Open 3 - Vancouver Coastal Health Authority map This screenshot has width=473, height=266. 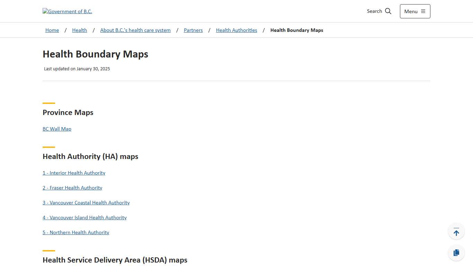(86, 203)
